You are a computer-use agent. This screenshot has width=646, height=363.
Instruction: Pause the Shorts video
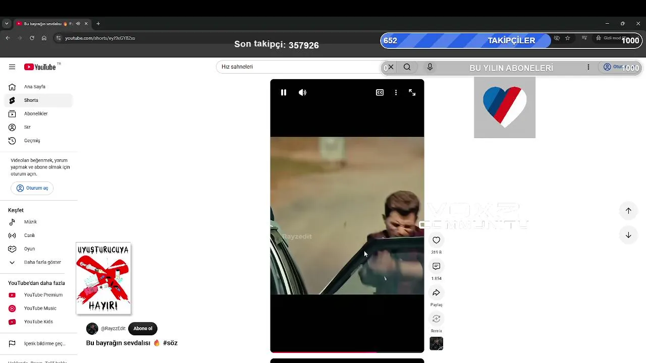[284, 93]
